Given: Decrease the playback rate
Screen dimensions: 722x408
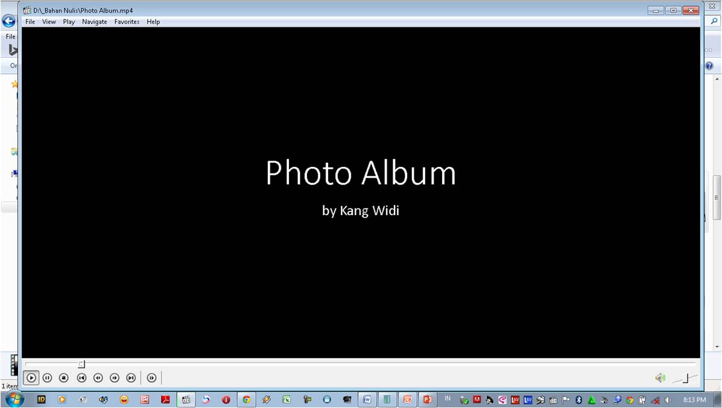Looking at the screenshot, I should click(x=98, y=377).
